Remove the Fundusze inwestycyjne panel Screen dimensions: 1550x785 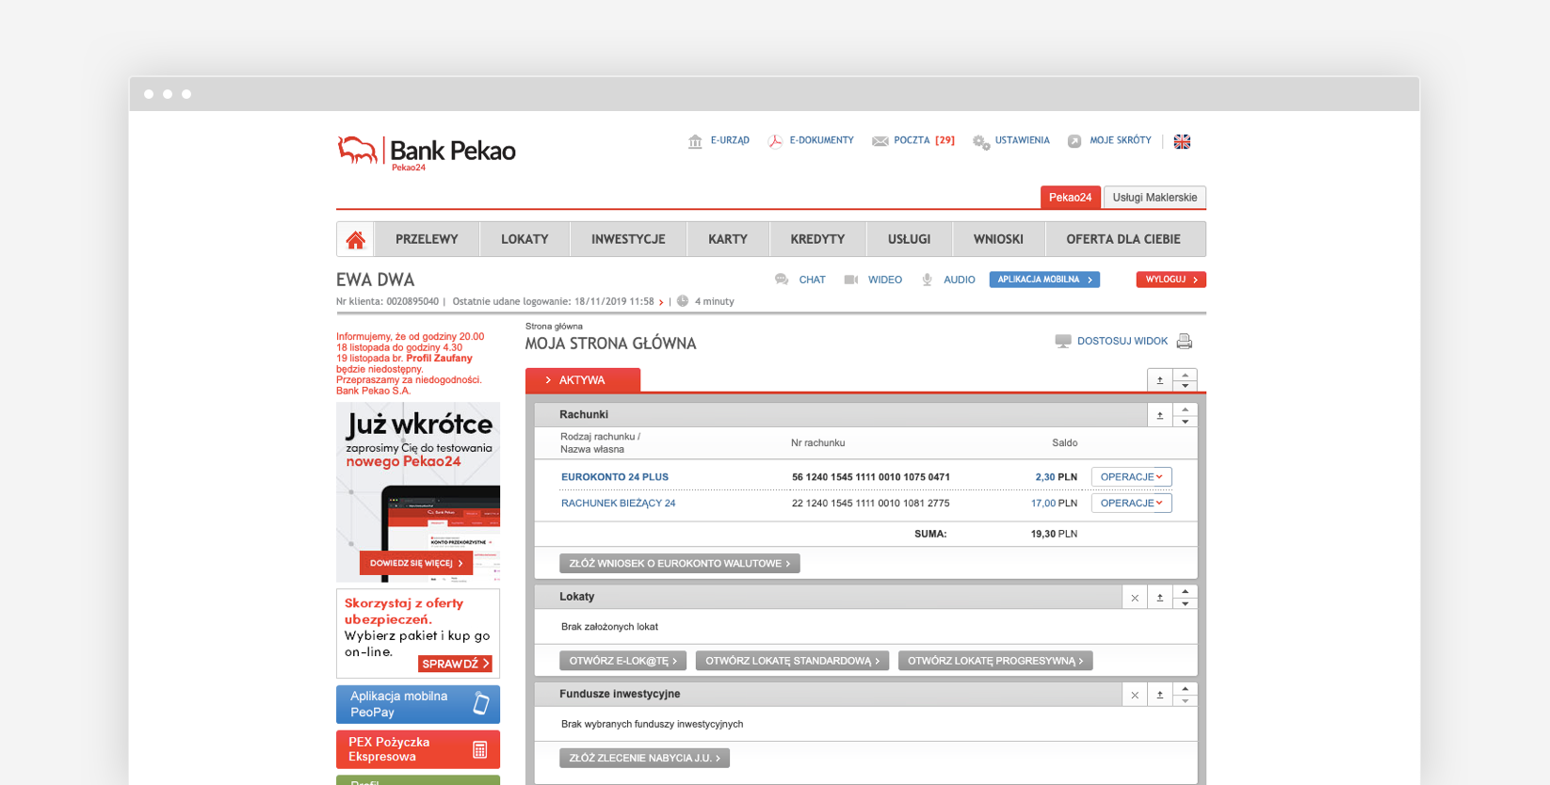(x=1135, y=695)
